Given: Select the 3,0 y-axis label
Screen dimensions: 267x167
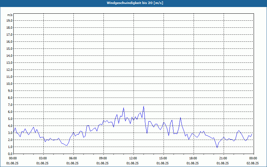Looking at the screenshot, I should [x=10, y=133].
